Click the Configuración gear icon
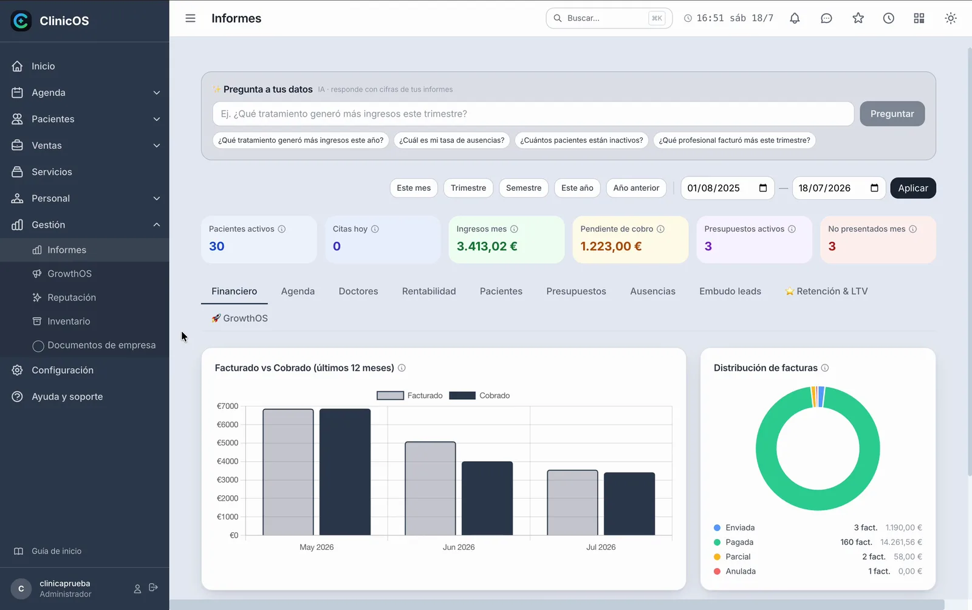972x610 pixels. (x=18, y=370)
